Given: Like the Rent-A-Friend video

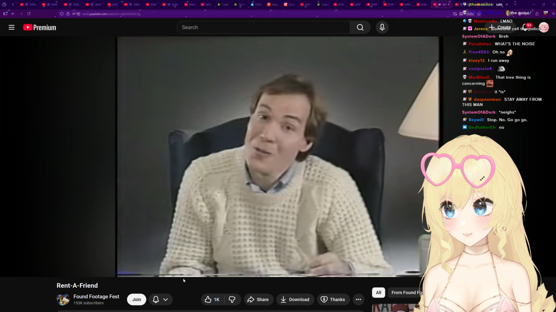Looking at the screenshot, I should coord(212,299).
